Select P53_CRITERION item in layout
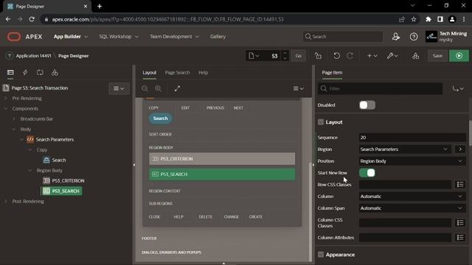The image size is (472, 265). pyautogui.click(x=222, y=159)
